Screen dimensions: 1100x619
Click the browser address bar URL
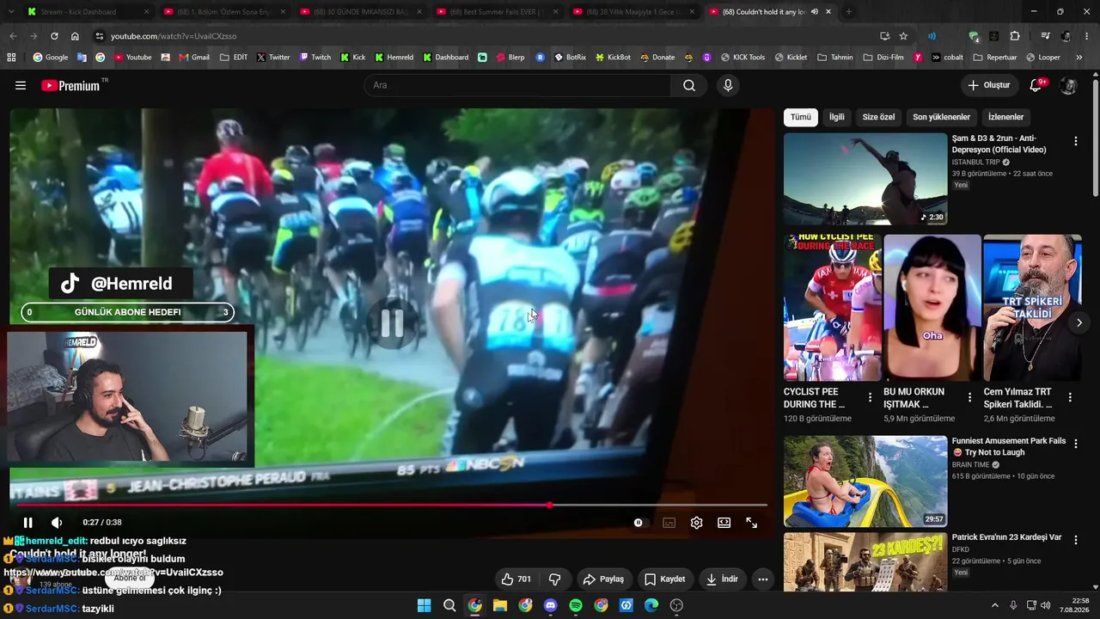click(x=174, y=36)
